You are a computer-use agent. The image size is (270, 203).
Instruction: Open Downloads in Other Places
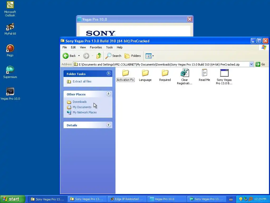[x=80, y=102]
